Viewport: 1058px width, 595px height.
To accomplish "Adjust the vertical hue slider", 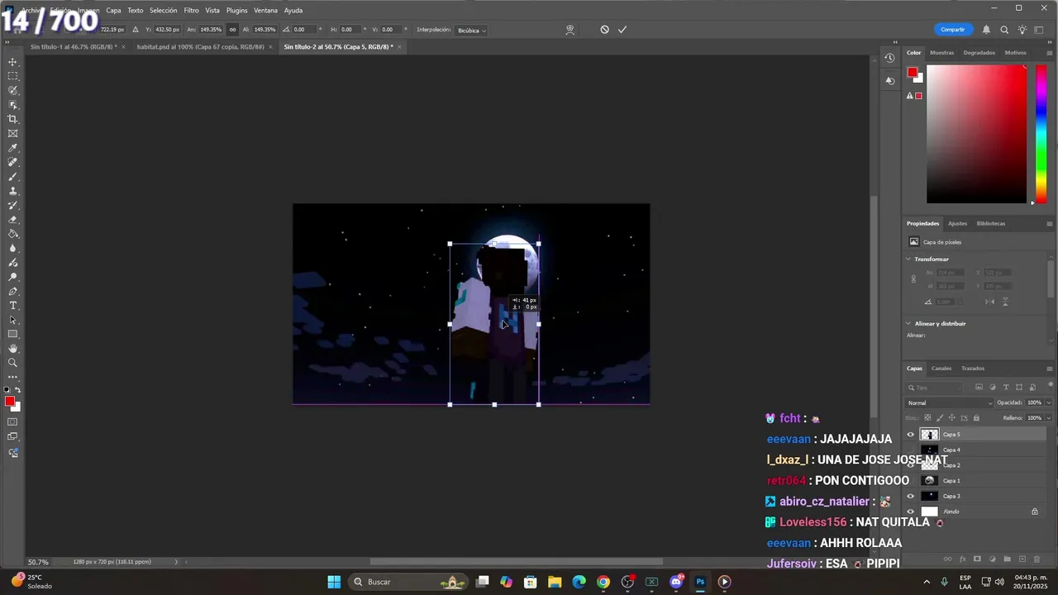I will click(x=1041, y=134).
